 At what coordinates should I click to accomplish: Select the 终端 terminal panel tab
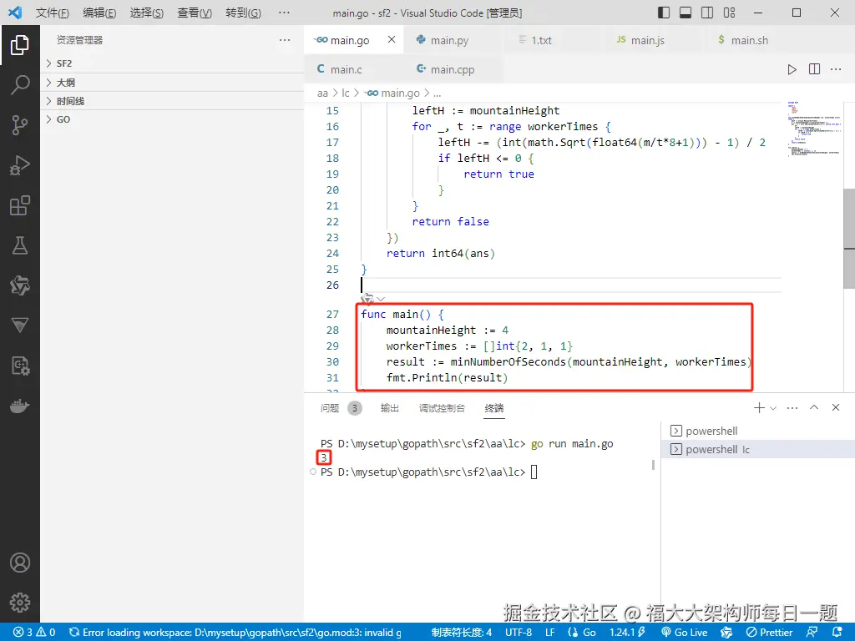(494, 407)
